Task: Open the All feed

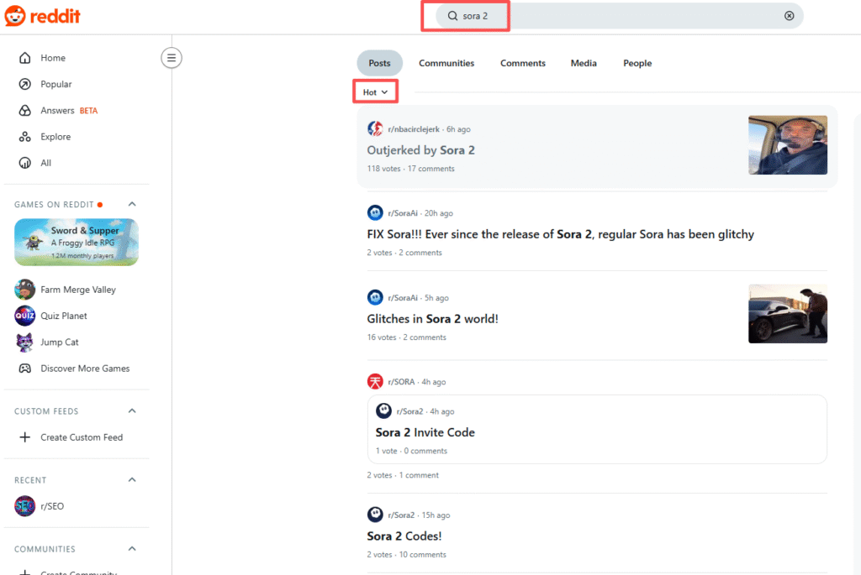Action: click(48, 162)
